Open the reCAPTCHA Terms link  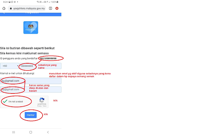[x=45, y=106]
